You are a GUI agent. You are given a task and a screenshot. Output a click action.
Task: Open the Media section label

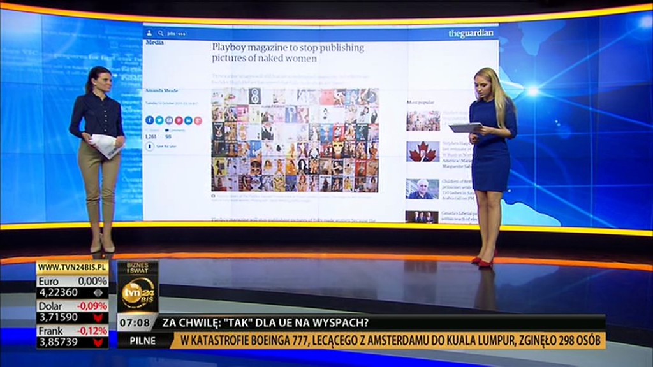tap(154, 43)
